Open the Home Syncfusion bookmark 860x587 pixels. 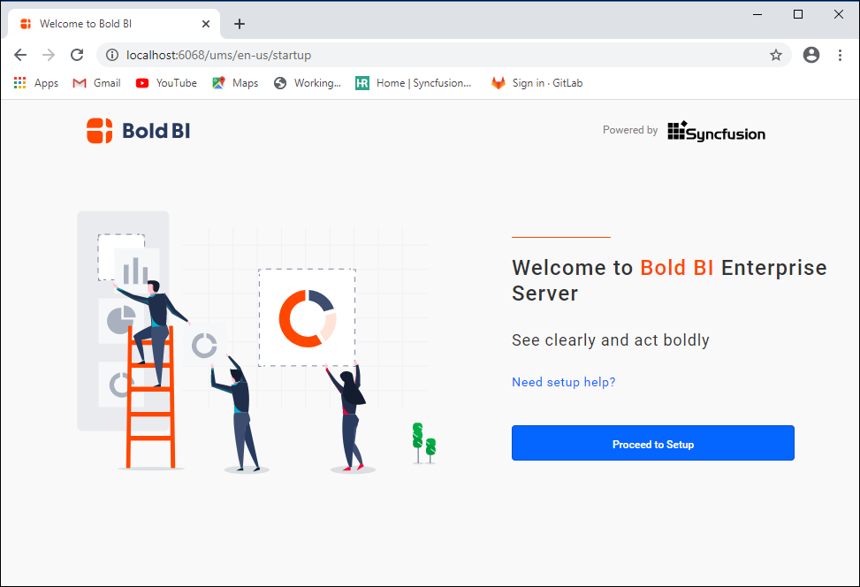[x=414, y=83]
